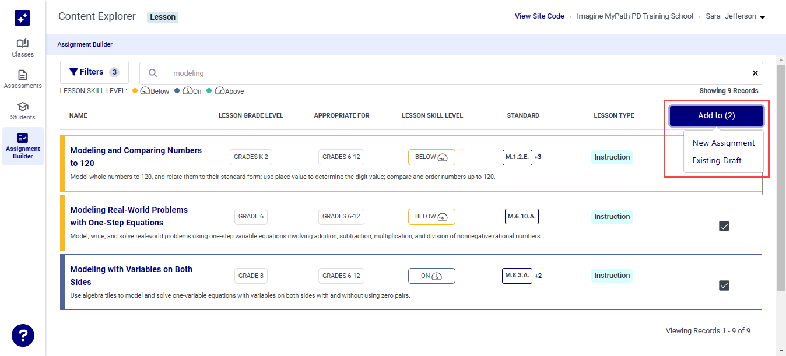
Task: Click GRADES 6-12 in Modeling and Comparing row
Action: [341, 157]
